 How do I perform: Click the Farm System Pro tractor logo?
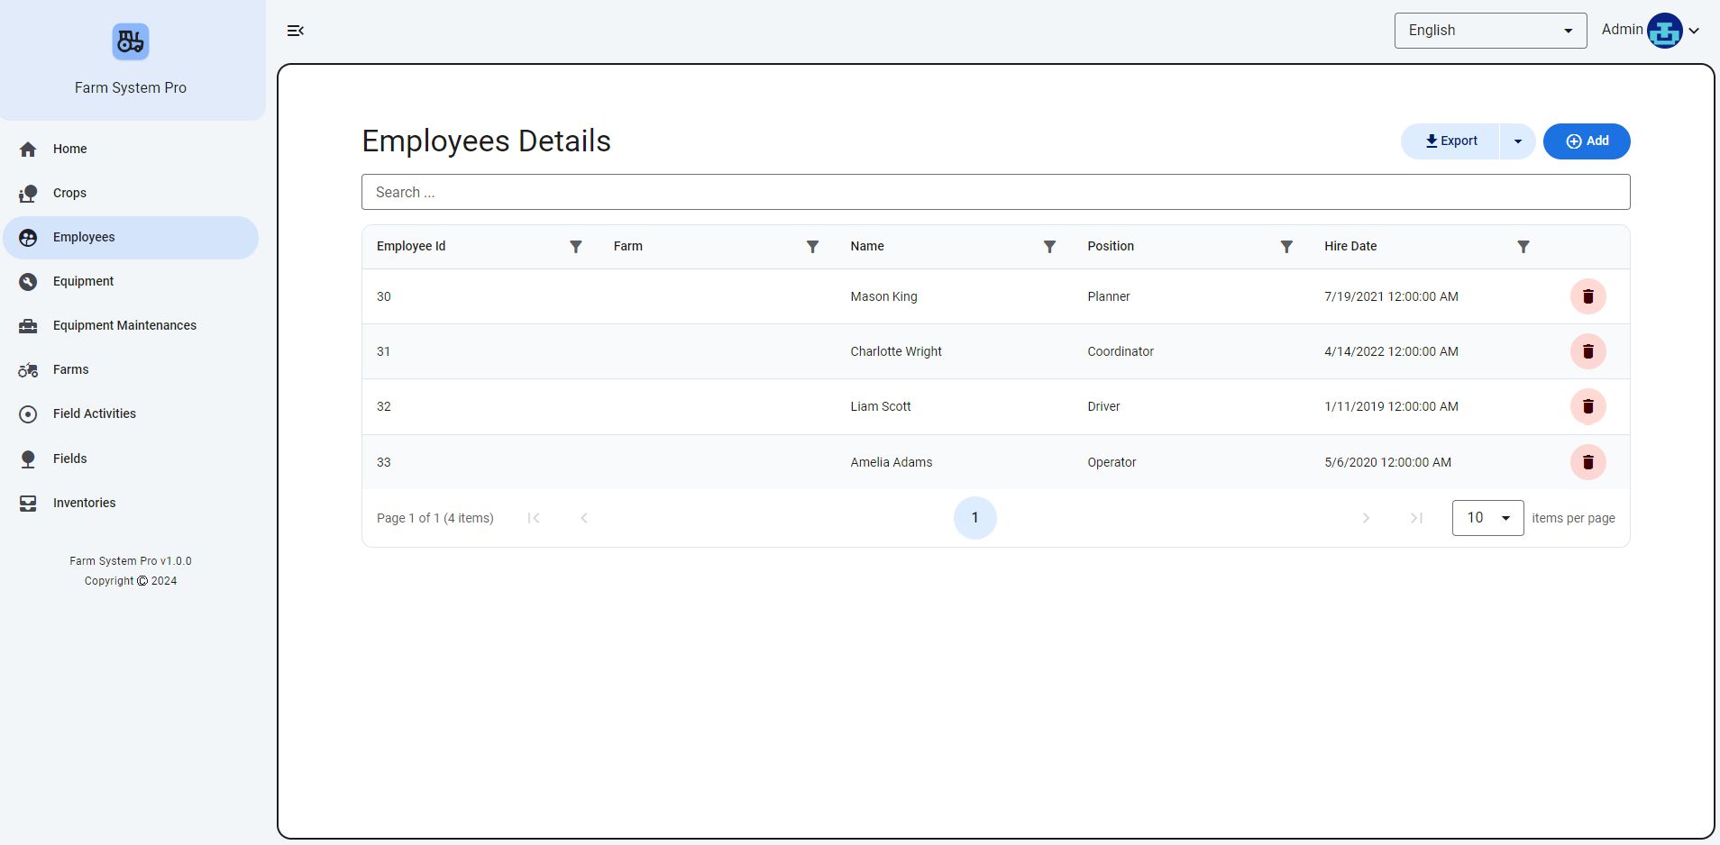click(x=131, y=41)
